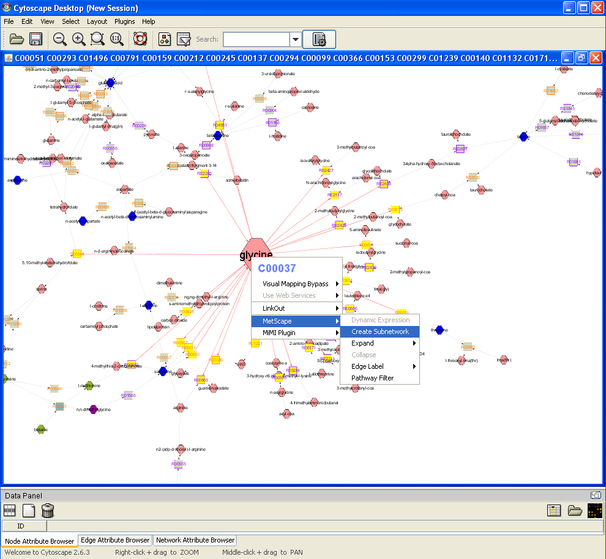606x559 pixels.
Task: Open the VizMapper icon in the toolbar
Action: [165, 39]
